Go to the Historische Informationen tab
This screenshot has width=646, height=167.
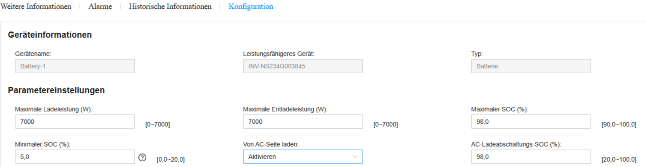click(170, 7)
